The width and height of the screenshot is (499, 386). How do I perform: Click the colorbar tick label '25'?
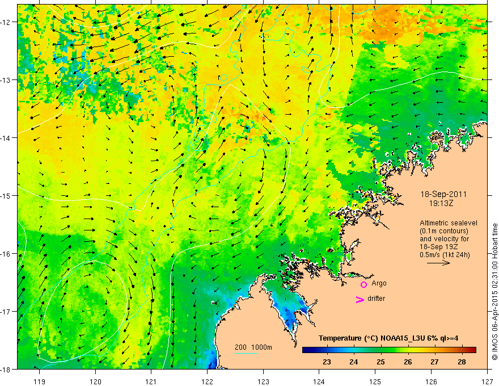(380, 362)
